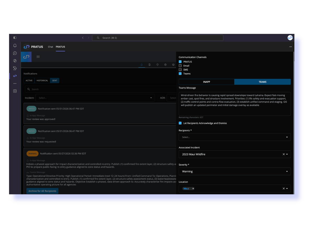The height and width of the screenshot is (235, 313).
Task: Uncheck the Teams channel checkbox
Action: tap(180, 74)
